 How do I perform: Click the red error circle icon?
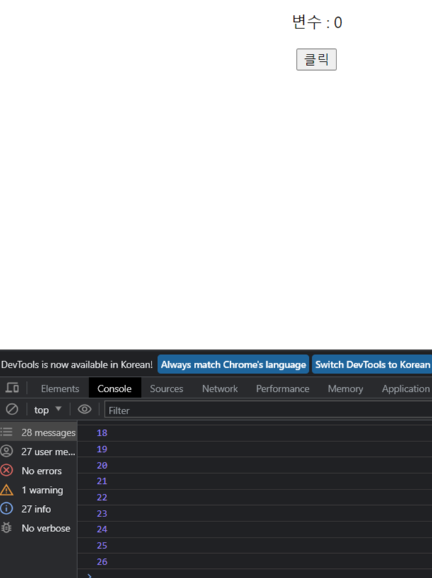click(x=6, y=470)
